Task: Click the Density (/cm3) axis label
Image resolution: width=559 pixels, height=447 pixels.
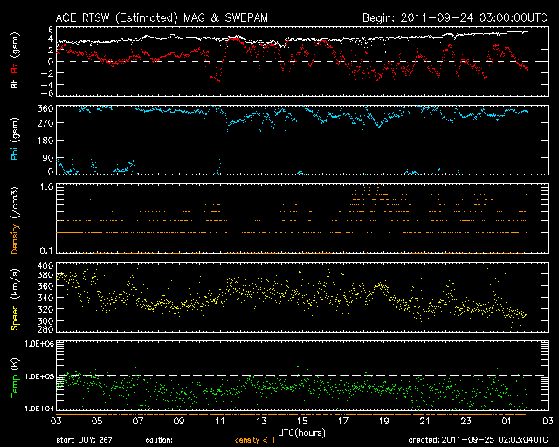Action: tap(14, 222)
